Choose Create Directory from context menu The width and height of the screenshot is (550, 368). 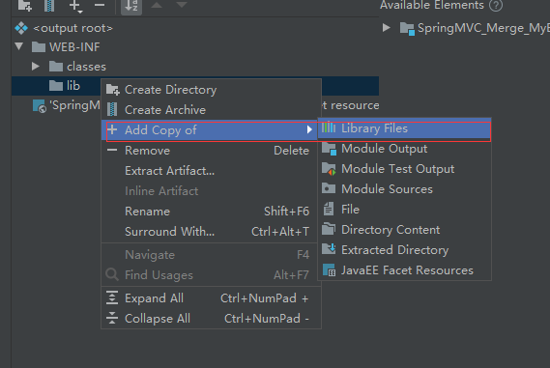click(211, 90)
